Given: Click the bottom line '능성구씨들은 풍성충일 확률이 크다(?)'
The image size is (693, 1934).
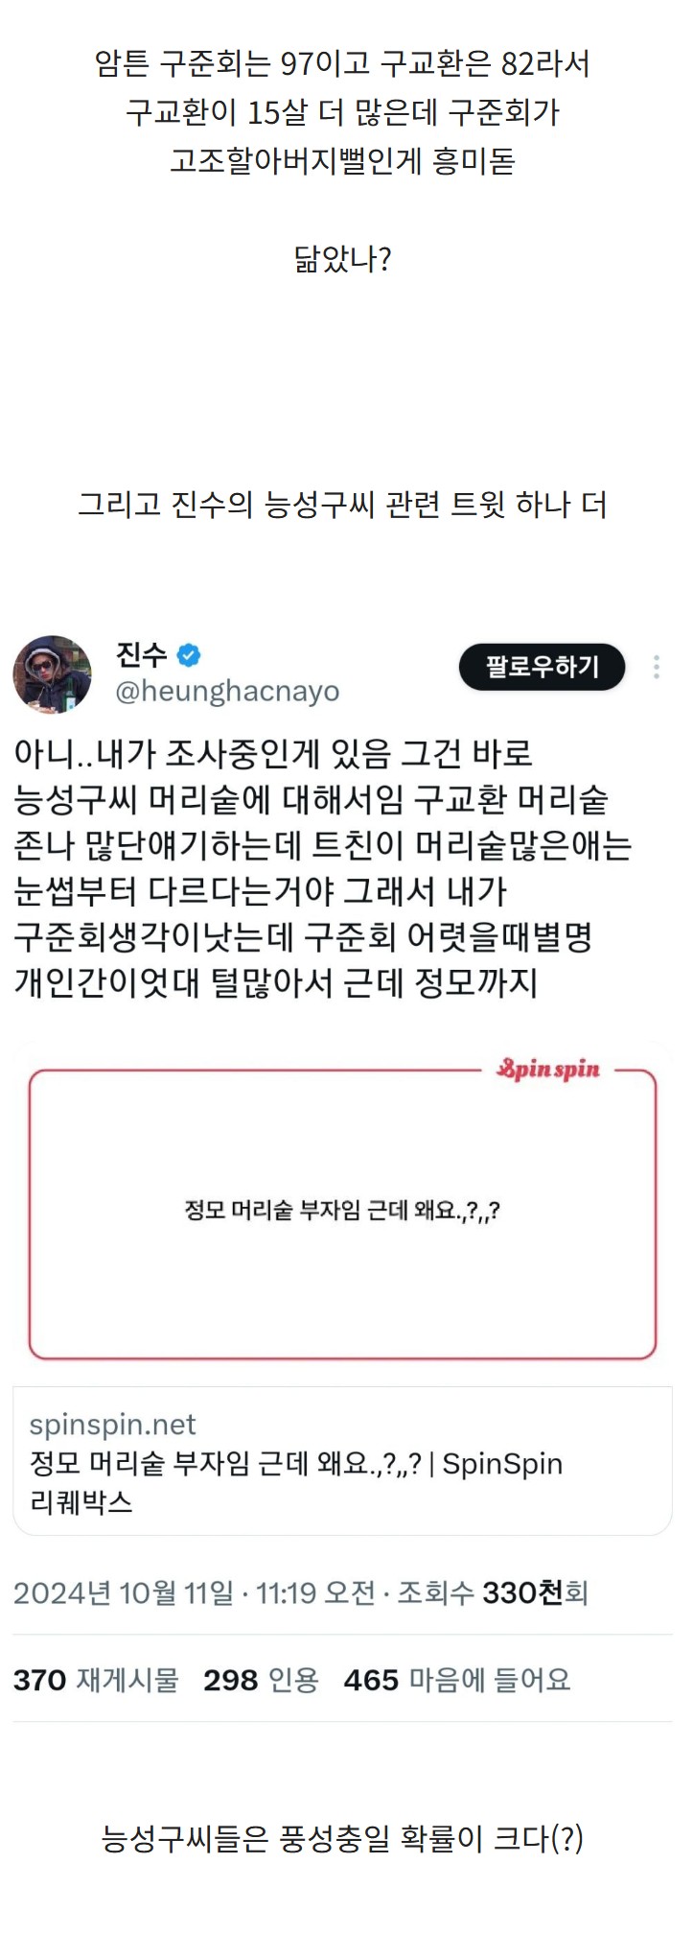Looking at the screenshot, I should tap(342, 1838).
